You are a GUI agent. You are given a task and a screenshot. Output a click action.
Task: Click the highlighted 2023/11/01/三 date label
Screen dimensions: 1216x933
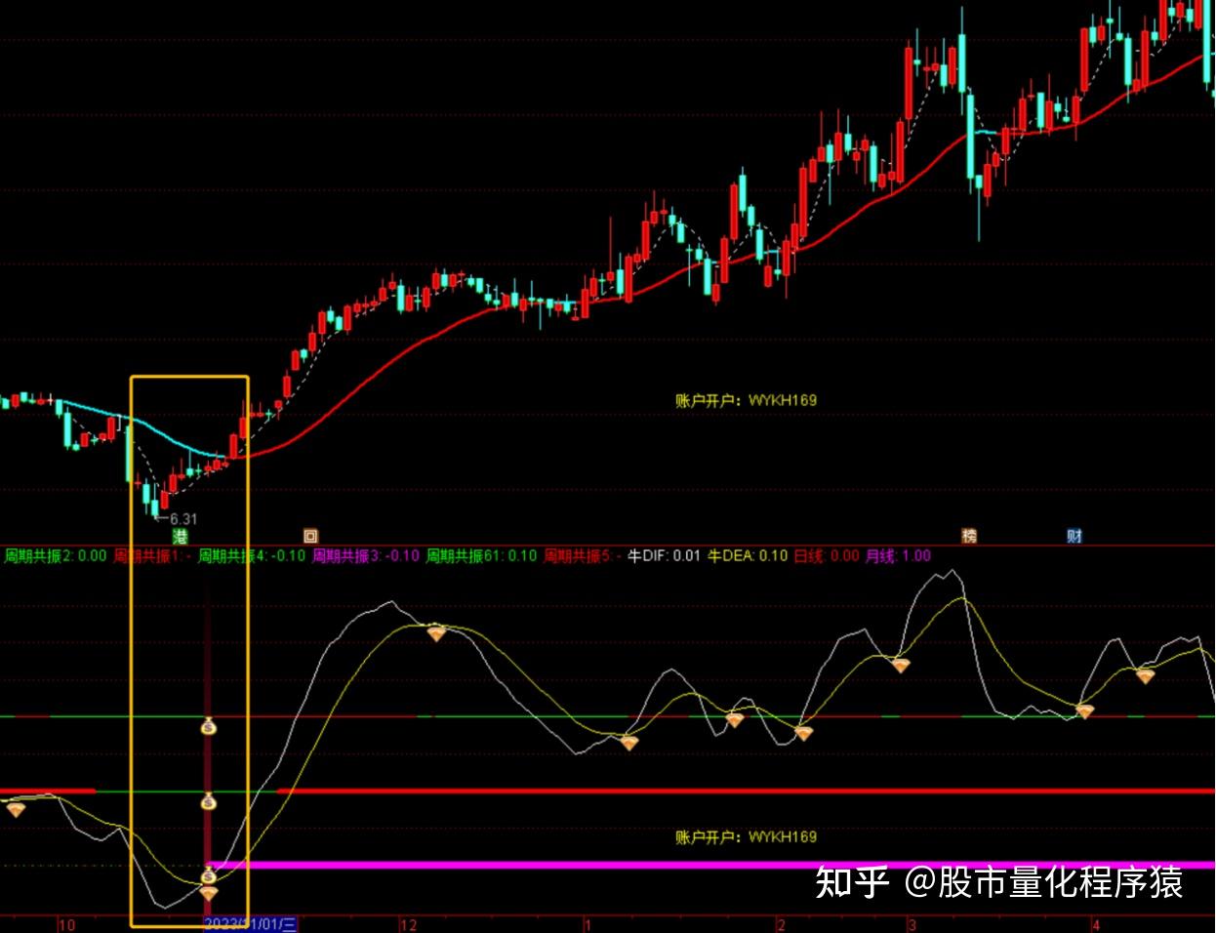point(250,924)
